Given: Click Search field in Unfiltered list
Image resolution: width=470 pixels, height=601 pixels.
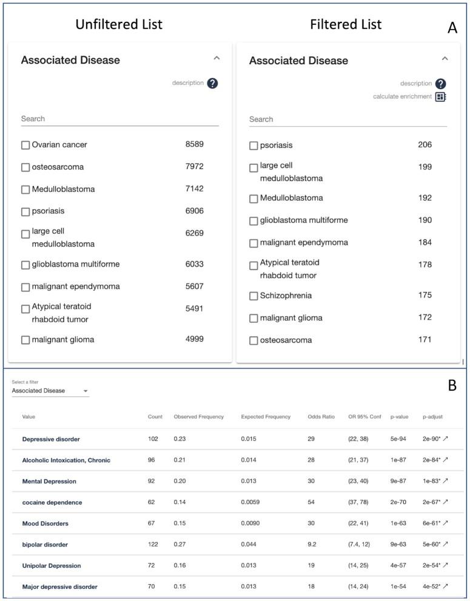Looking at the screenshot, I should (119, 119).
